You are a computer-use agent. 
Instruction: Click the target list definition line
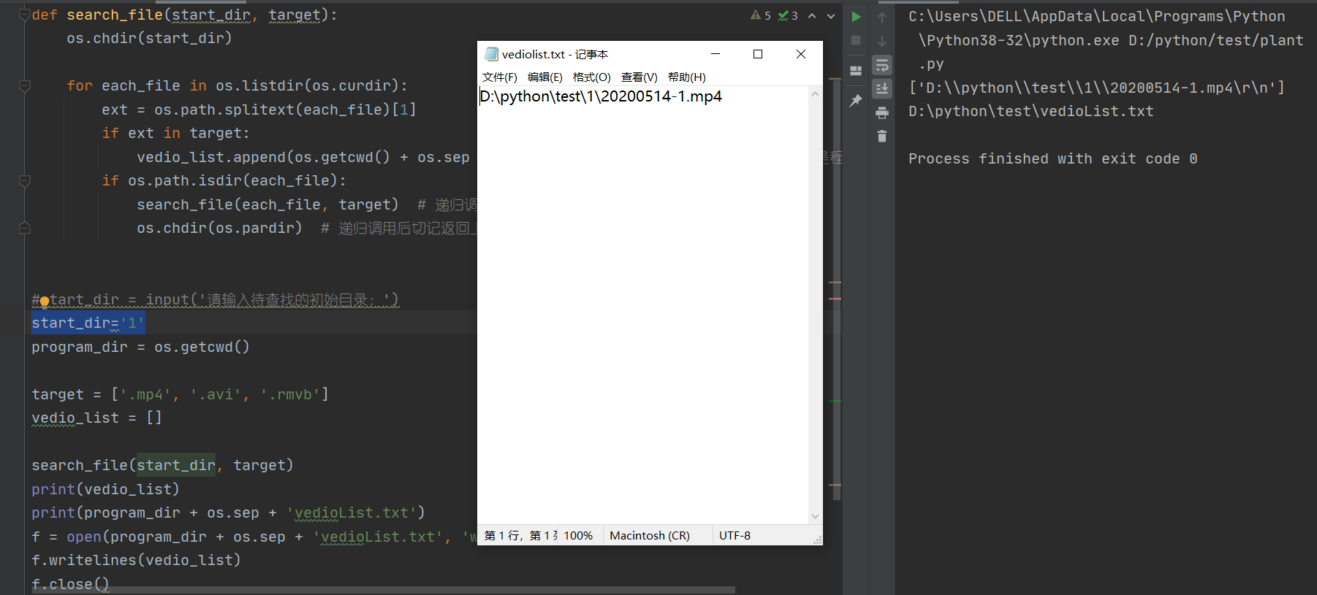tap(180, 394)
